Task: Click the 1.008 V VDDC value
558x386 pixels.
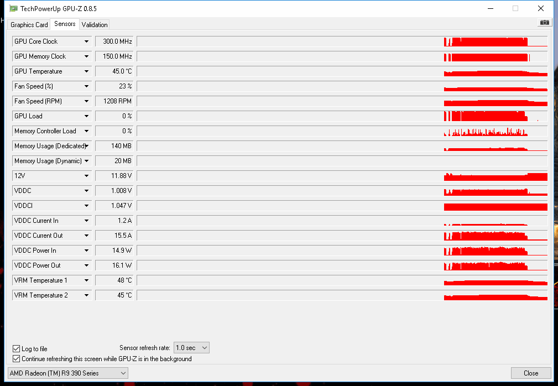Action: (x=114, y=191)
